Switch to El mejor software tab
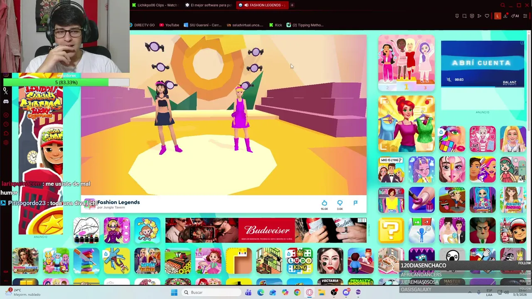Screen dimensions: 532x299 coord(208,5)
